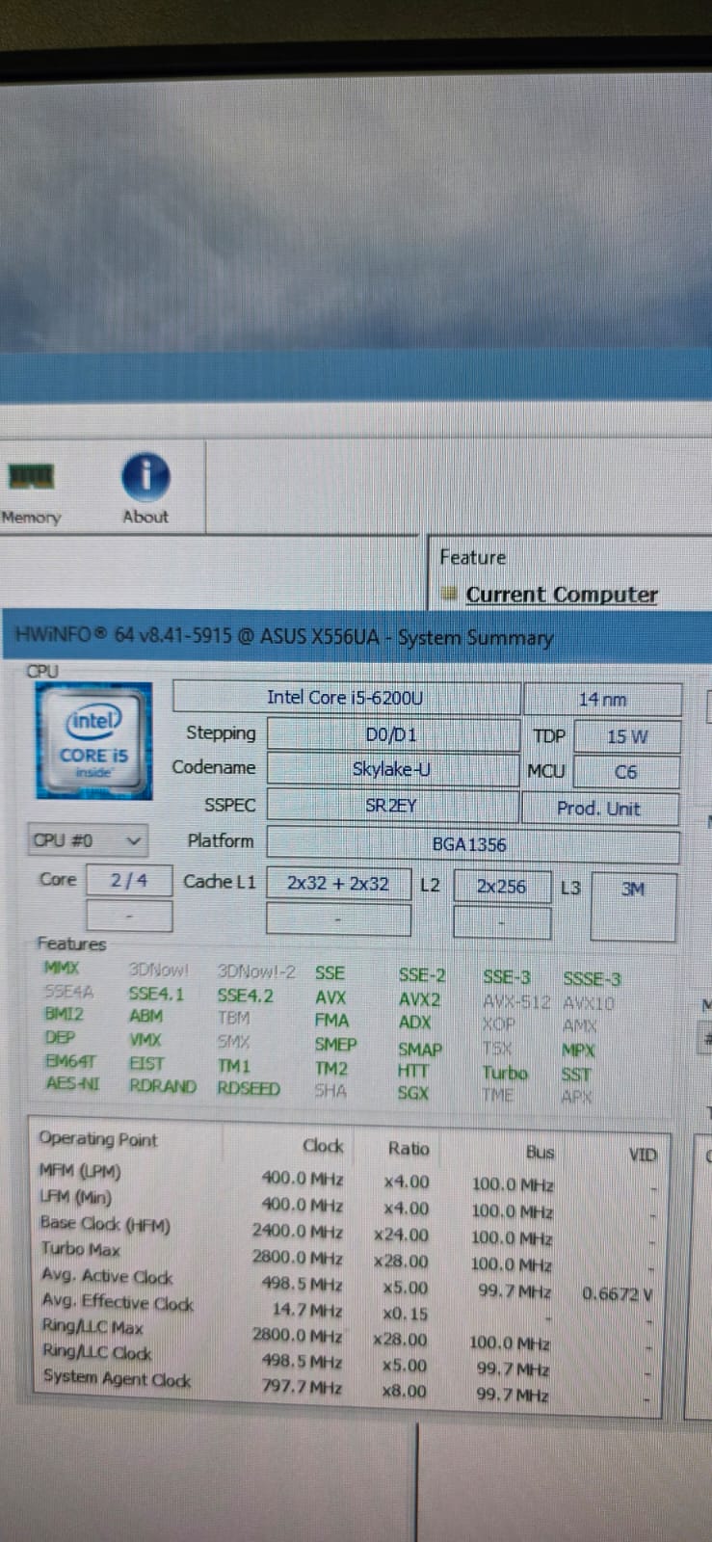Screen dimensions: 712x1542
Task: Select the Base Clock (HFM) row
Action: click(347, 1231)
